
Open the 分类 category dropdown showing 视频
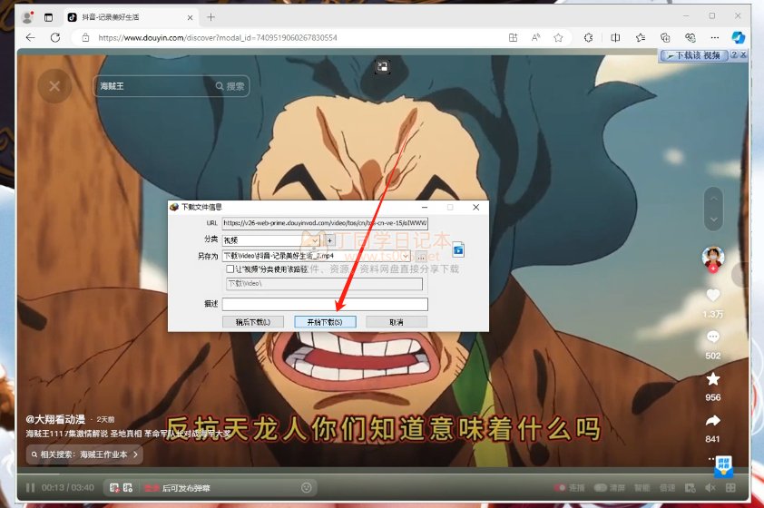[x=271, y=240]
